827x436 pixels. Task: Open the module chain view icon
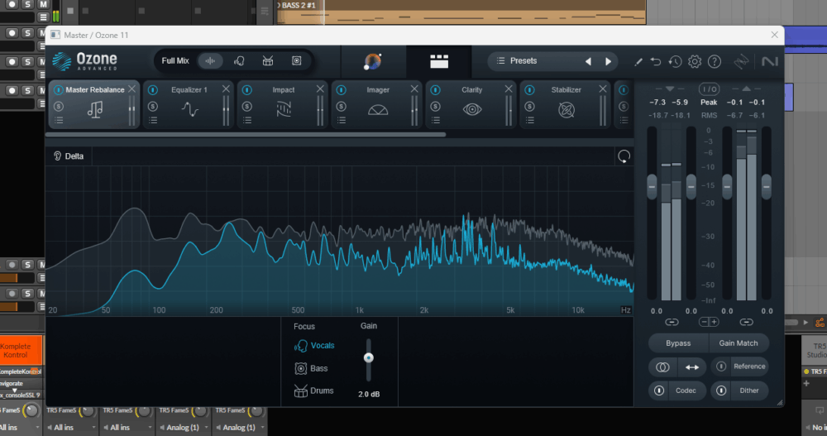pyautogui.click(x=439, y=61)
